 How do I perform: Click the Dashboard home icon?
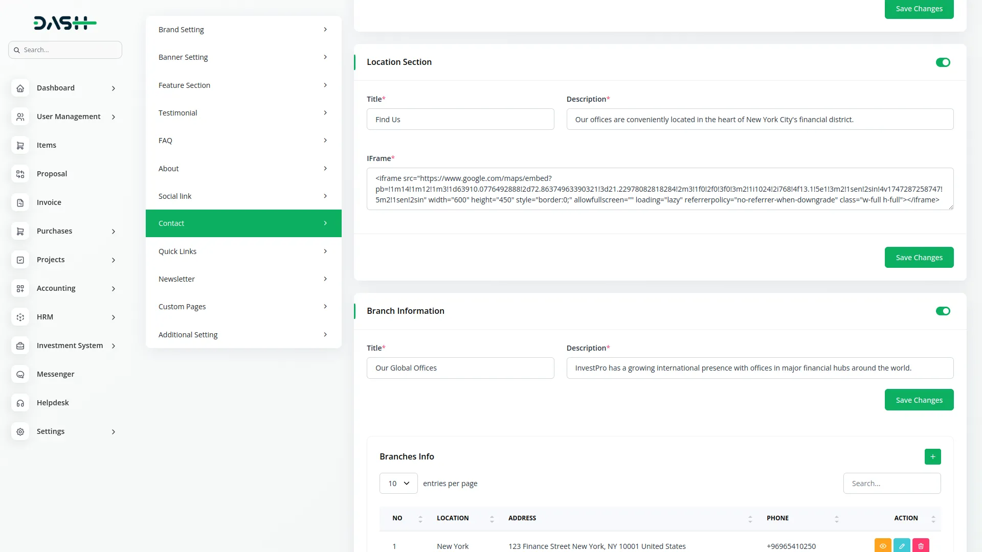pos(20,88)
